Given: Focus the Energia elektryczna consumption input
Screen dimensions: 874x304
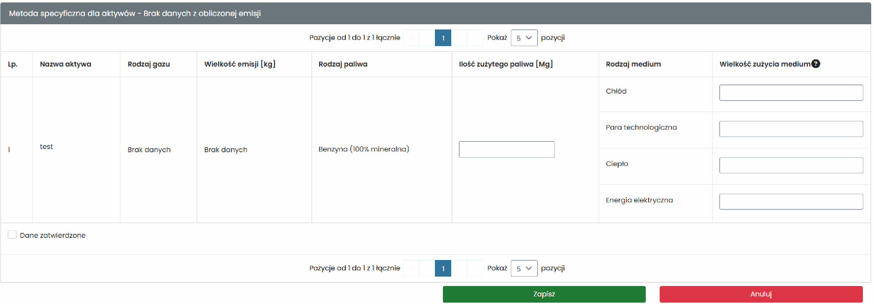Looking at the screenshot, I should click(x=791, y=202).
